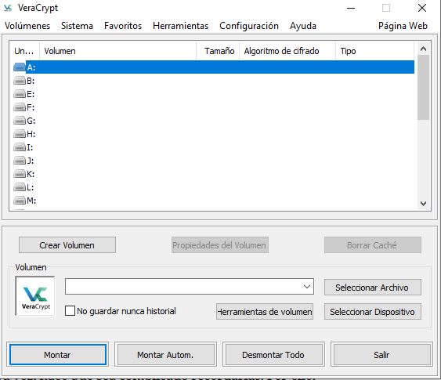
Task: Click the Salir button
Action: pyautogui.click(x=381, y=355)
